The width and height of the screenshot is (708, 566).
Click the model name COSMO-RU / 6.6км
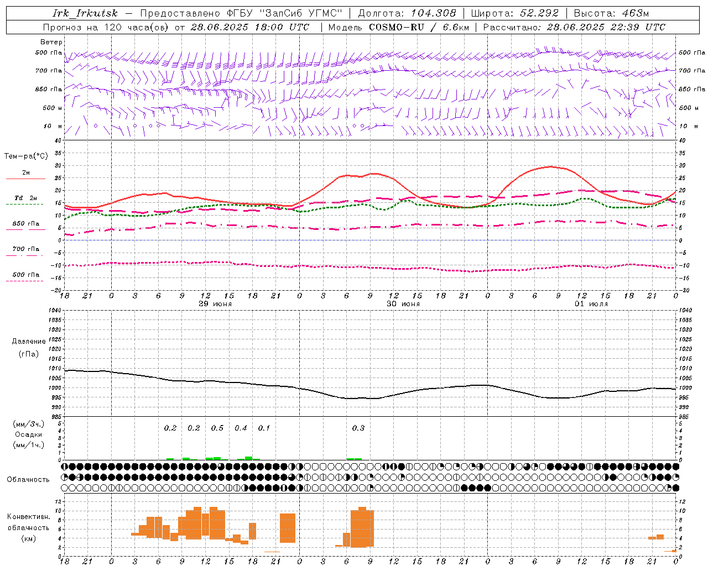(x=419, y=27)
